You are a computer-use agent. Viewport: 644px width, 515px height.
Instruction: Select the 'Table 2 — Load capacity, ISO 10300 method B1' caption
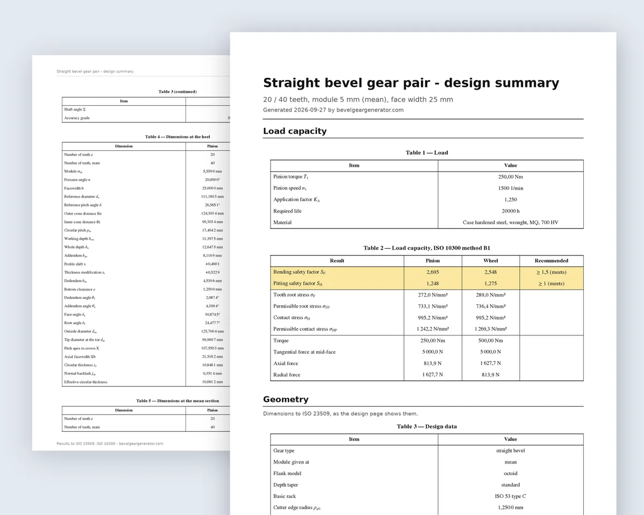427,248
